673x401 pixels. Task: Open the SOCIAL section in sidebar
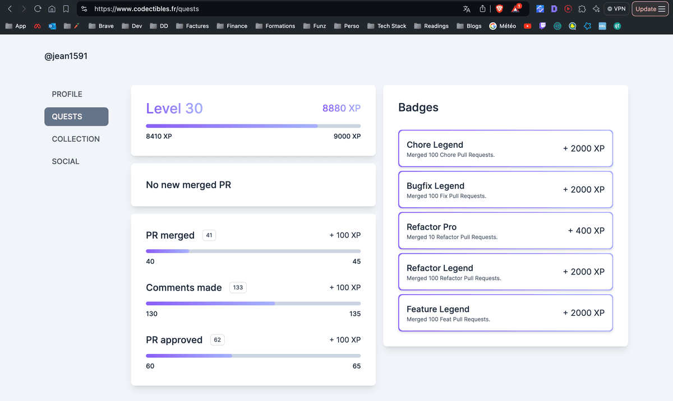point(66,161)
